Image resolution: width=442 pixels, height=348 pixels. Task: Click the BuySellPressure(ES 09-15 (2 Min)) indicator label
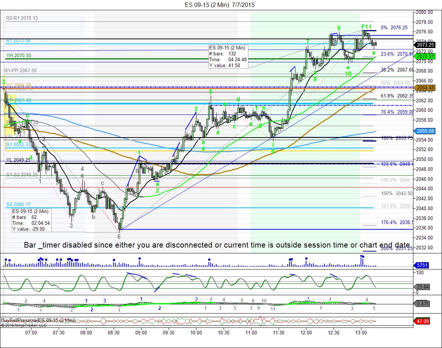pos(38,320)
